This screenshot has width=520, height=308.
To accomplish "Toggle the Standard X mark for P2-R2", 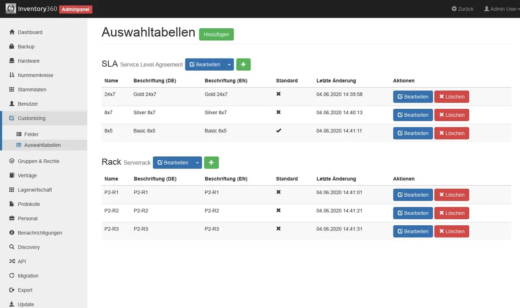I will click(279, 210).
